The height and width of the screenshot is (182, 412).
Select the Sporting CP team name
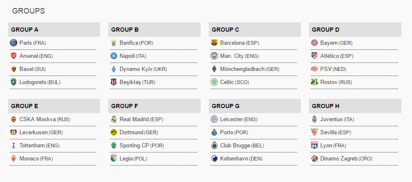click(x=134, y=146)
